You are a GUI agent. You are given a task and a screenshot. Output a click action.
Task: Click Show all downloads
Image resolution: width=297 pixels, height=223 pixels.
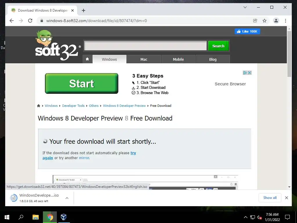[x=270, y=197]
